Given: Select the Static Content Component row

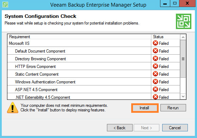Looking at the screenshot, I should tap(94, 74).
